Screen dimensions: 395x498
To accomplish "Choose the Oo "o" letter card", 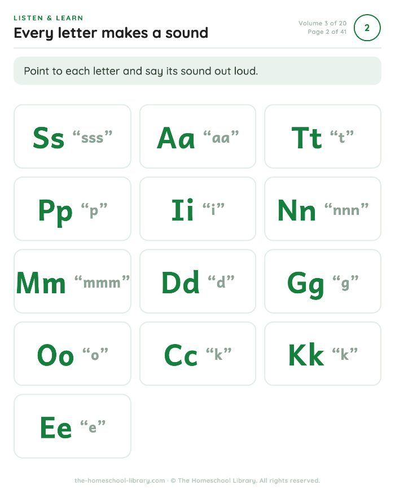I will pyautogui.click(x=72, y=354).
